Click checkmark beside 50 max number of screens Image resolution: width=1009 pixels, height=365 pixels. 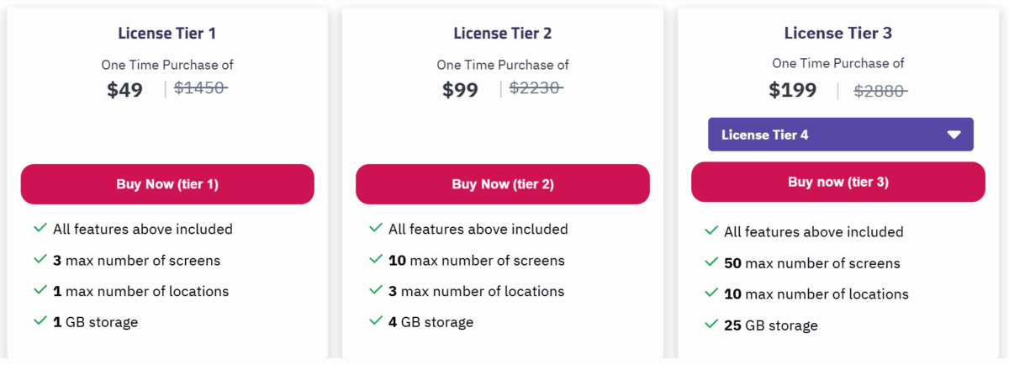click(711, 262)
